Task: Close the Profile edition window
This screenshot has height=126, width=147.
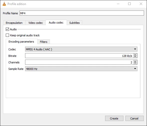Action: [141, 4]
